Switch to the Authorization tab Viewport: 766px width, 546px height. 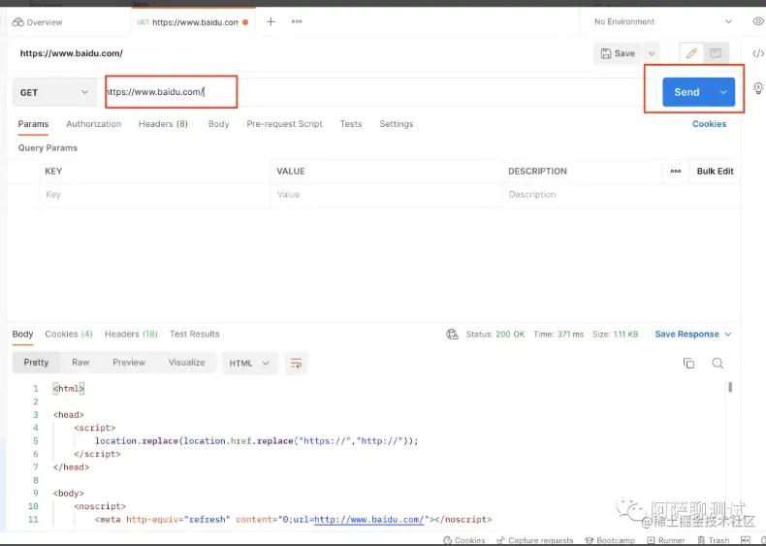coord(94,124)
